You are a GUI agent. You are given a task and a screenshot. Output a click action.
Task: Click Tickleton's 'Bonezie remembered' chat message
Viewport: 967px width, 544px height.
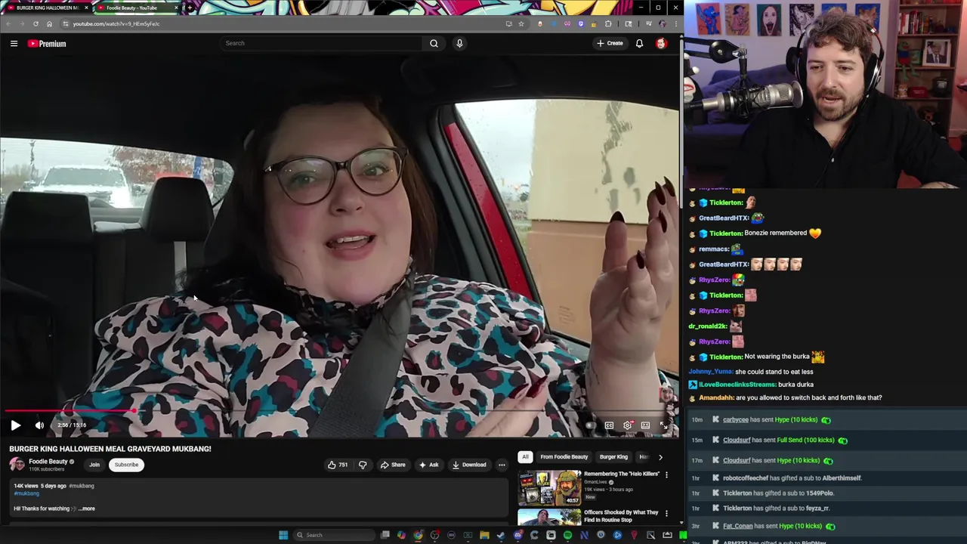coord(756,233)
